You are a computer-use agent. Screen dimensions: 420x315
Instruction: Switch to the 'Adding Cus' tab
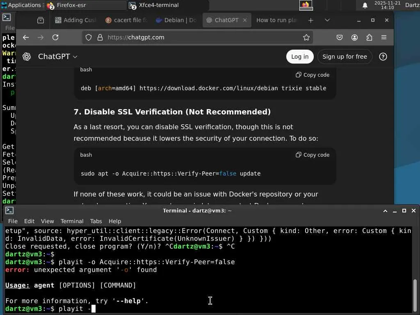point(75,20)
